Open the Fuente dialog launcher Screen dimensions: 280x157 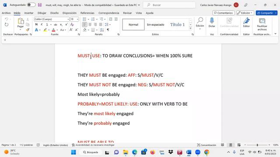(x=79, y=34)
